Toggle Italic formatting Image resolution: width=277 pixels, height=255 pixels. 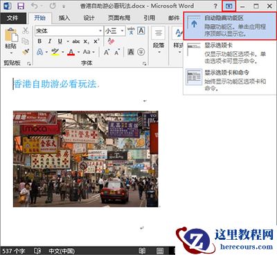[50, 41]
